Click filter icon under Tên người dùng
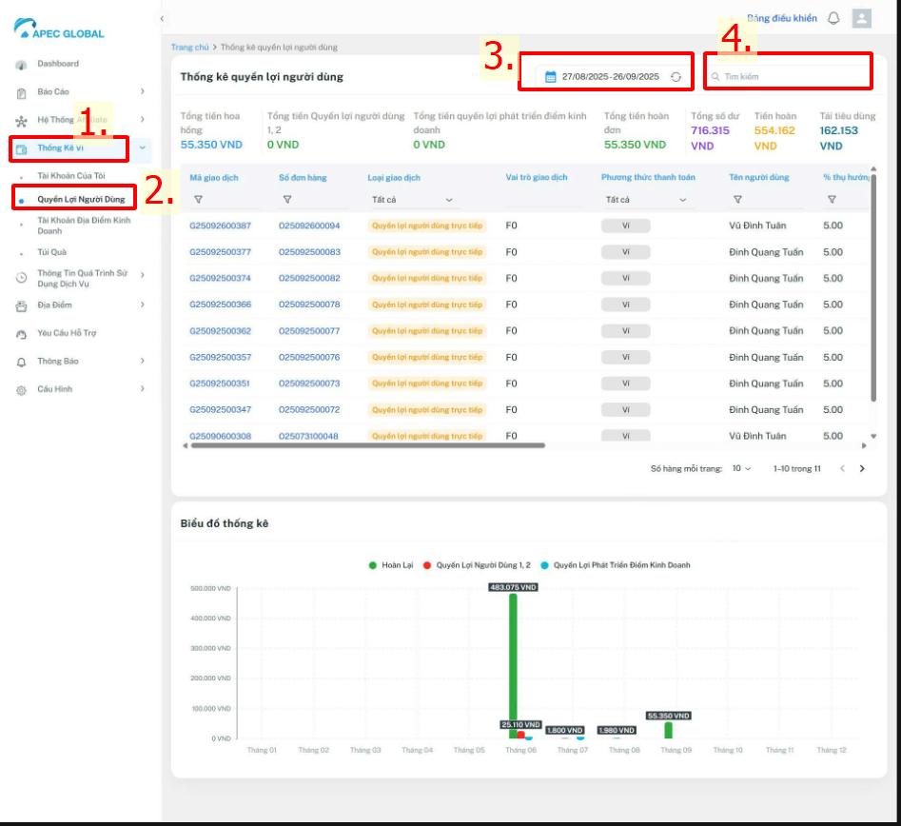The image size is (901, 826). coord(736,200)
